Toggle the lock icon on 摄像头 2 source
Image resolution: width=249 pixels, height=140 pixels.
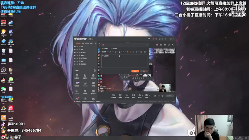point(77,55)
